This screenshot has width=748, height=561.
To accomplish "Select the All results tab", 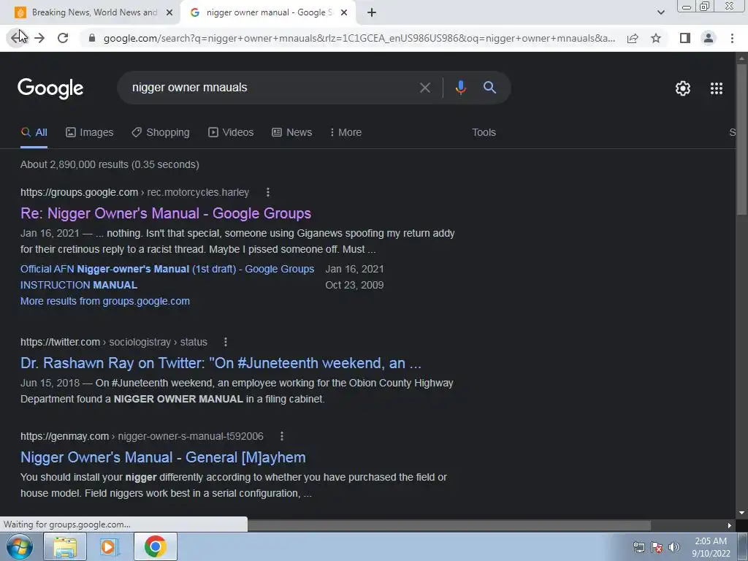I will coord(34,133).
